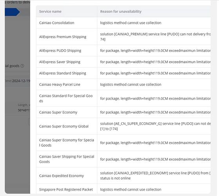Click the Cainiao Expedited Economy row
This screenshot has height=196, width=219.
(x=123, y=176)
